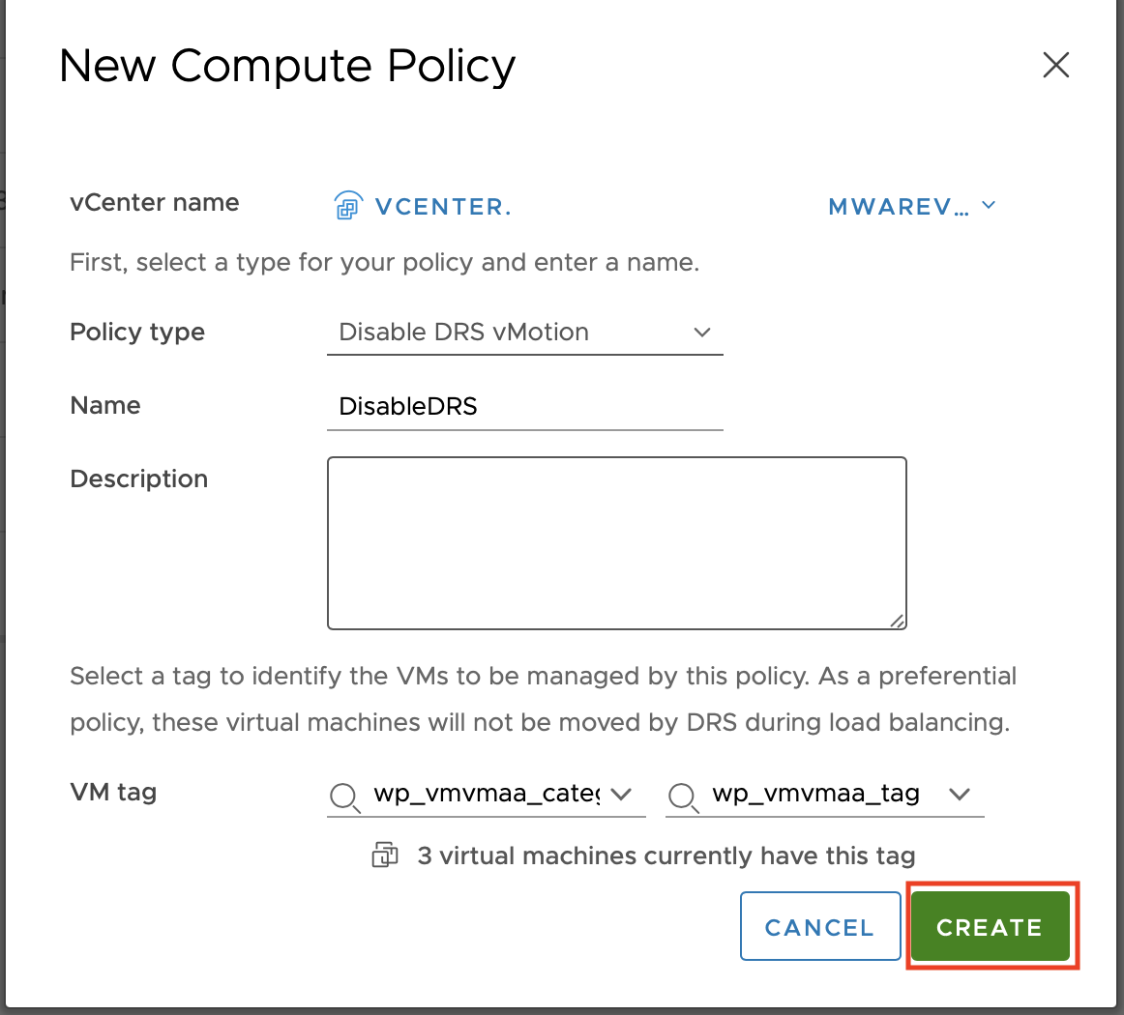
Task: Click the Description field label
Action: click(139, 479)
